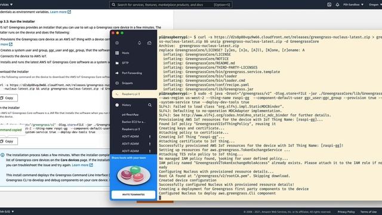Click the Termius cloud sync icon

point(149,43)
